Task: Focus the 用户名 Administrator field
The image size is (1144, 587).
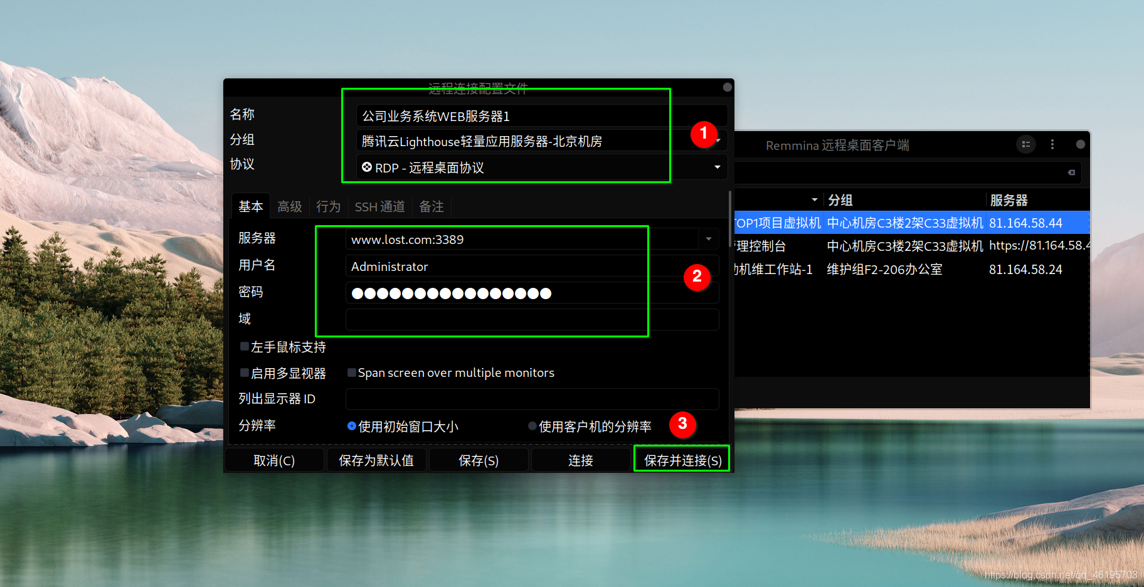Action: pos(532,266)
